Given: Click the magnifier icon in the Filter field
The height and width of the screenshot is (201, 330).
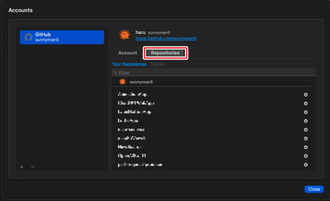Looking at the screenshot, I should 115,73.
